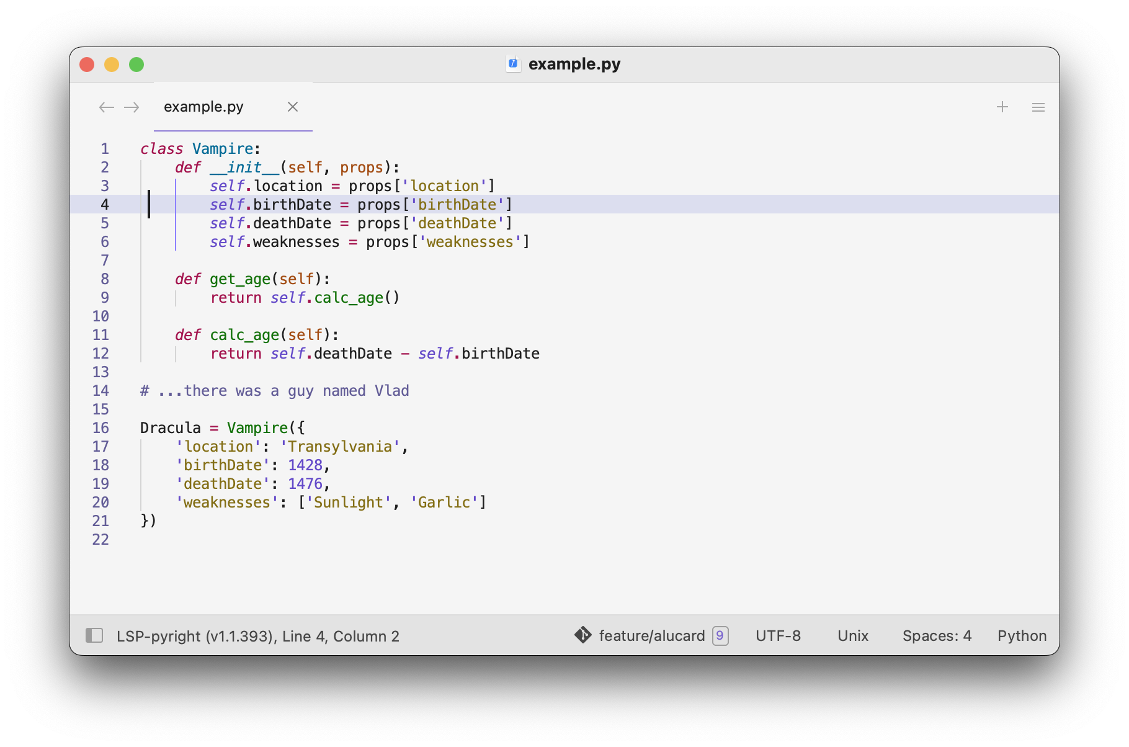Select the example.py tab

pyautogui.click(x=203, y=107)
